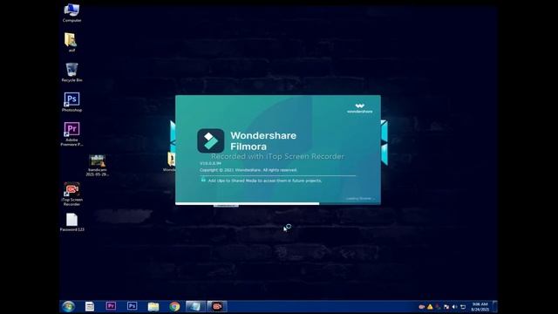The image size is (558, 314).
Task: Launch Premiere Pro from the taskbar
Action: pos(111,306)
